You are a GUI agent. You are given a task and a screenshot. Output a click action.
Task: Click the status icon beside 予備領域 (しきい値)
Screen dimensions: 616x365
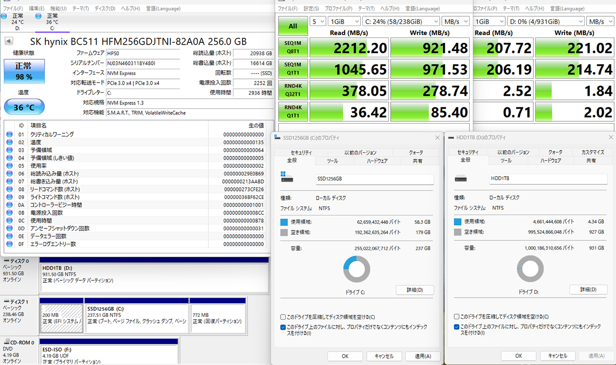pos(9,158)
